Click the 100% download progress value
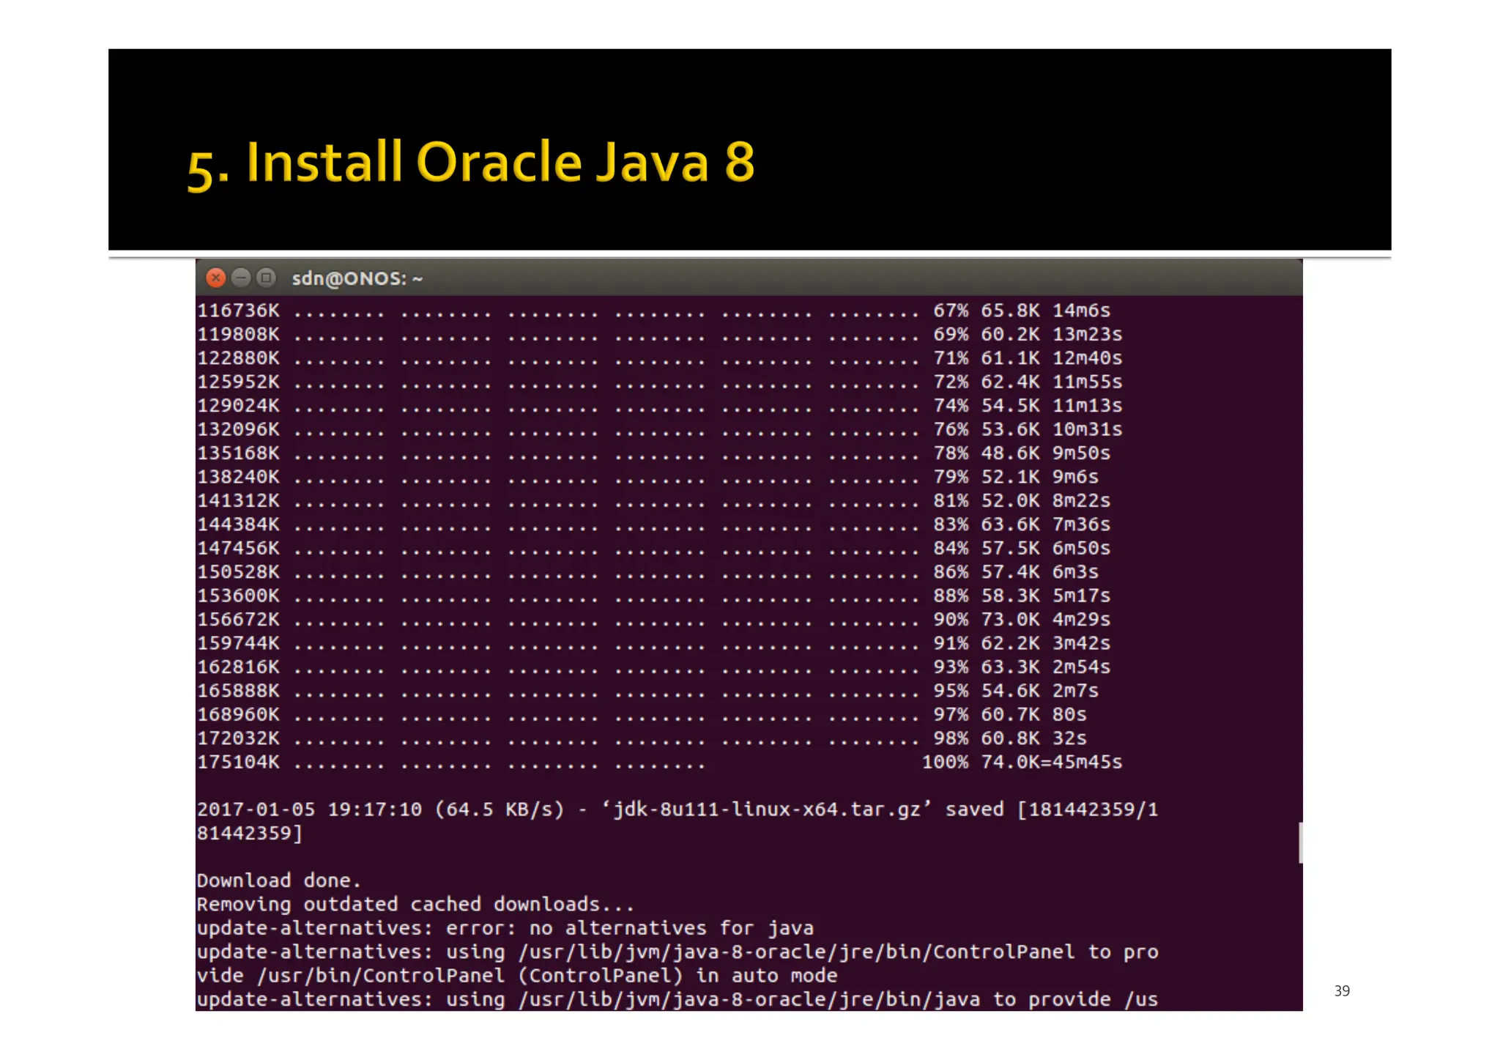This screenshot has height=1060, width=1500. coord(945,763)
